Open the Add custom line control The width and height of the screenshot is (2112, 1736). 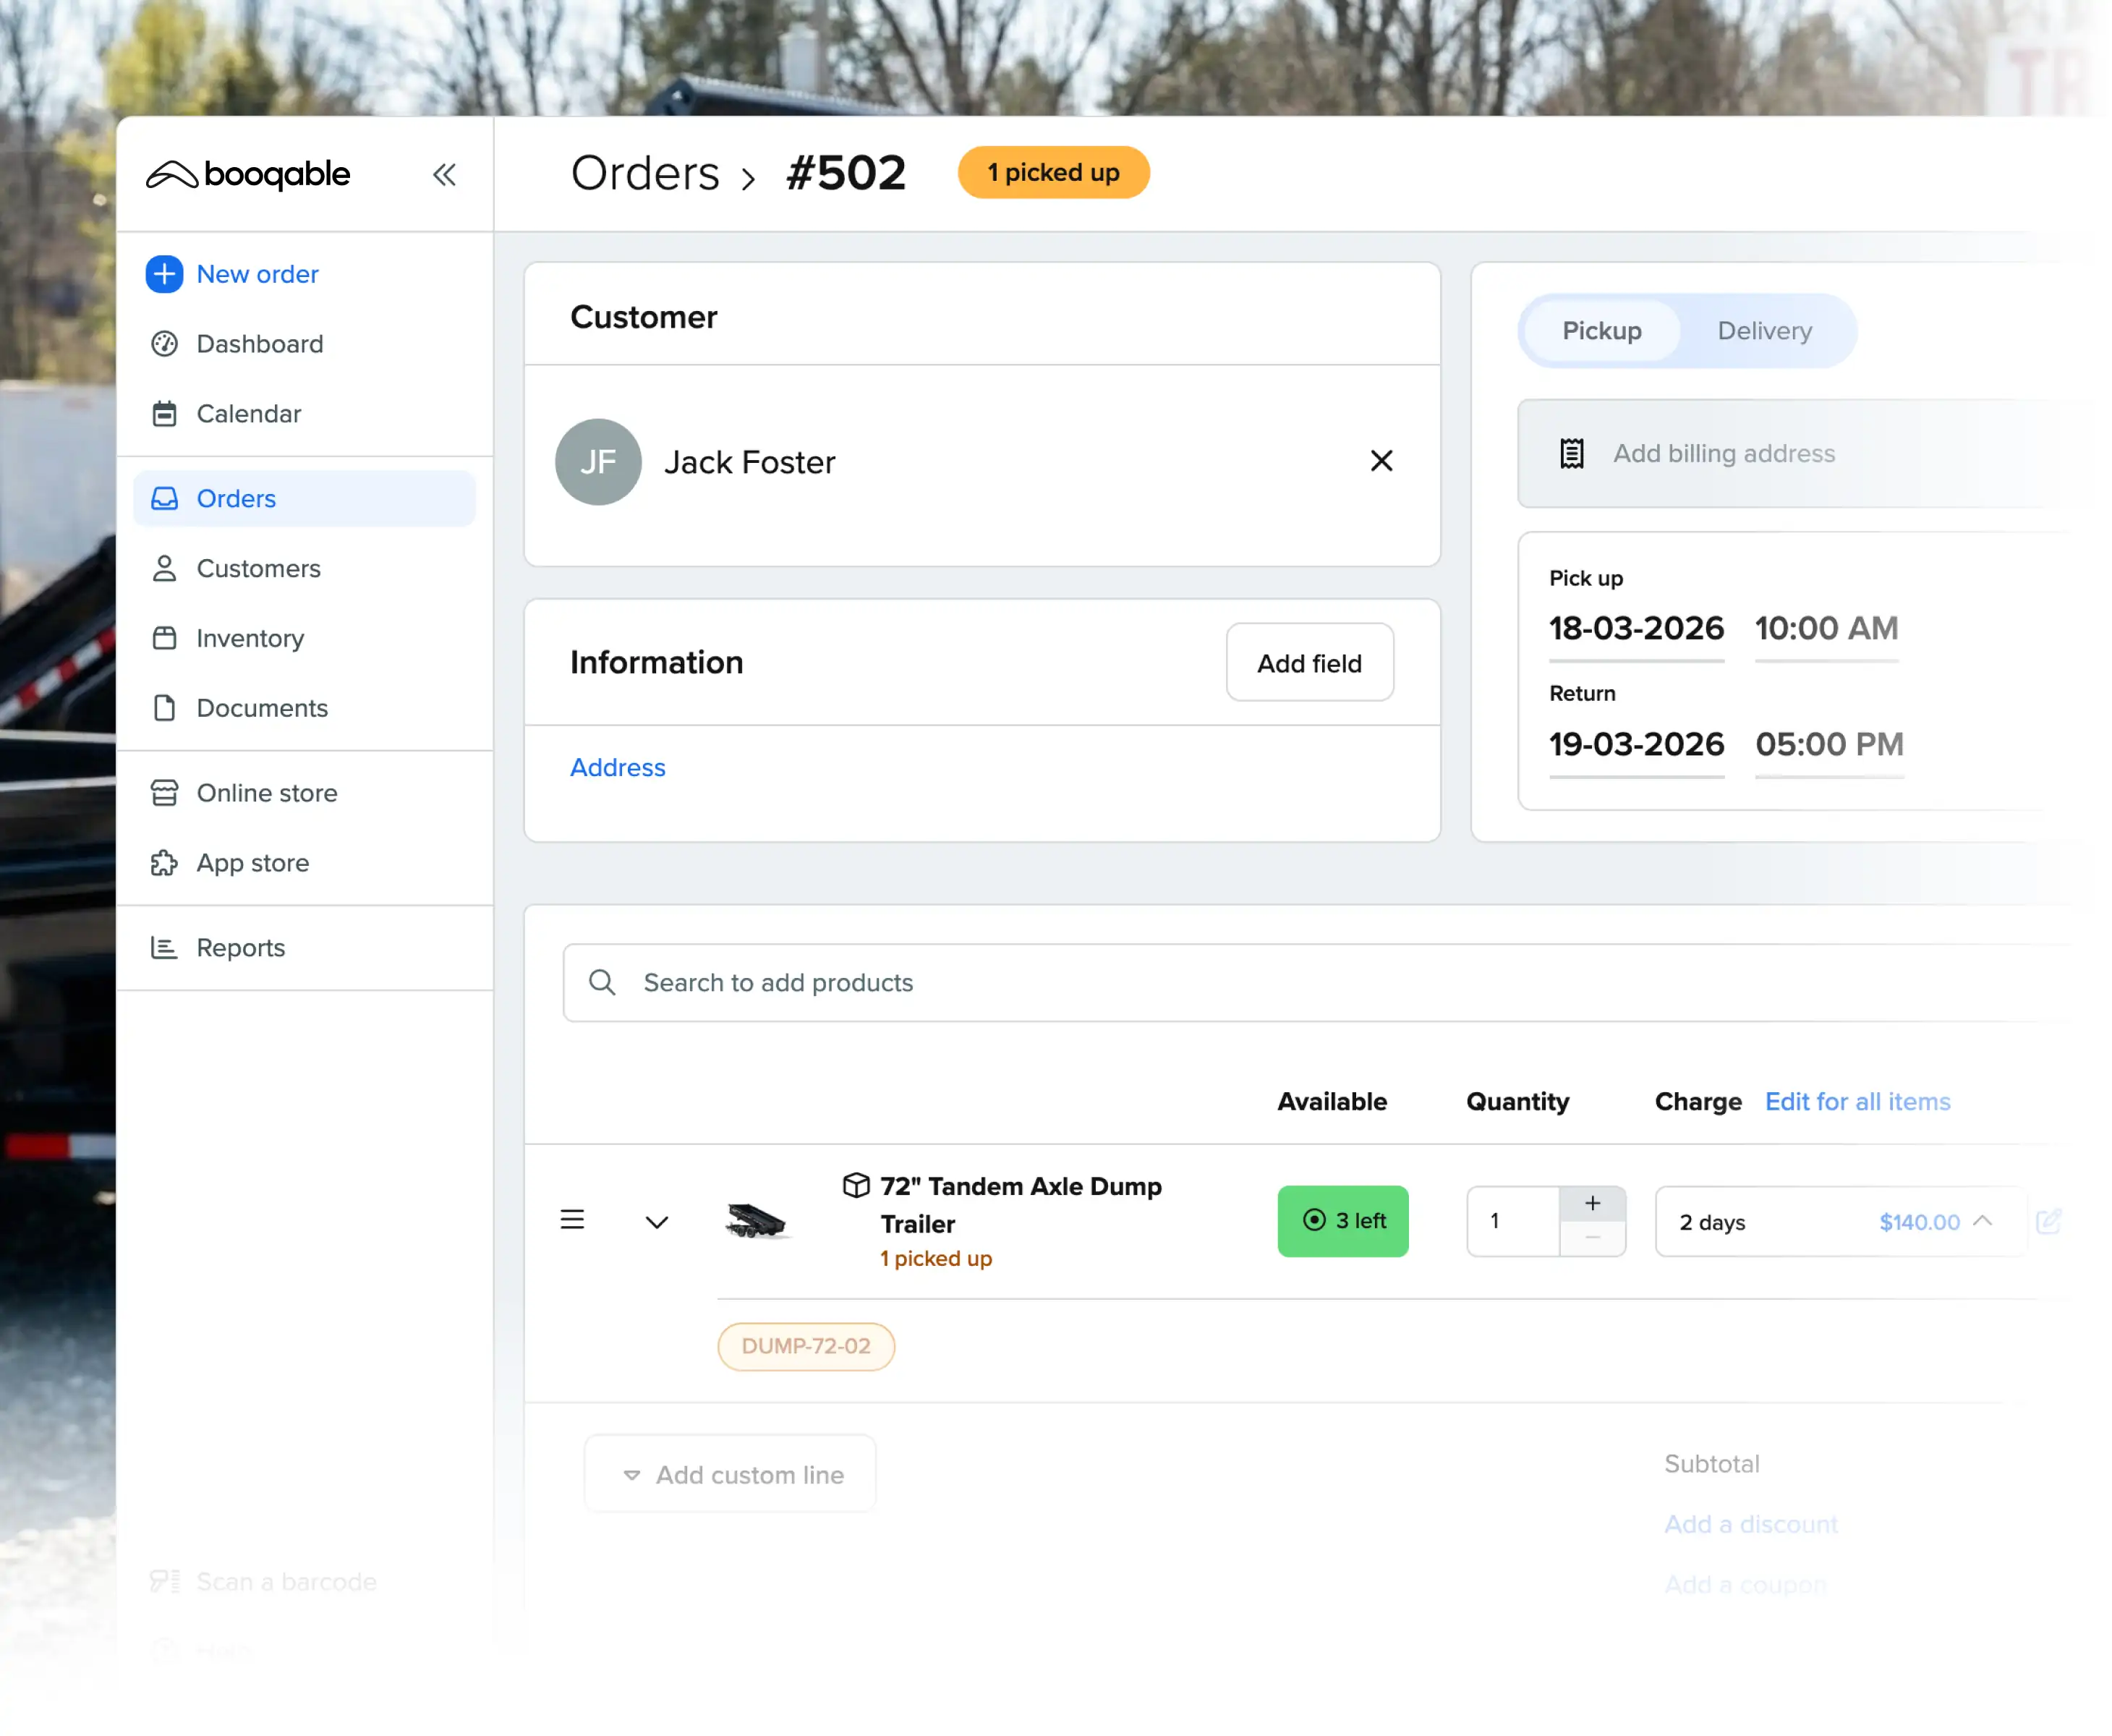pos(729,1473)
